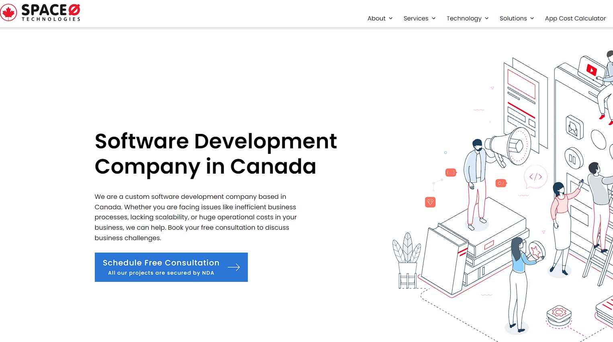The width and height of the screenshot is (613, 342).
Task: Click the red C:/ command icon
Action: tap(501, 183)
